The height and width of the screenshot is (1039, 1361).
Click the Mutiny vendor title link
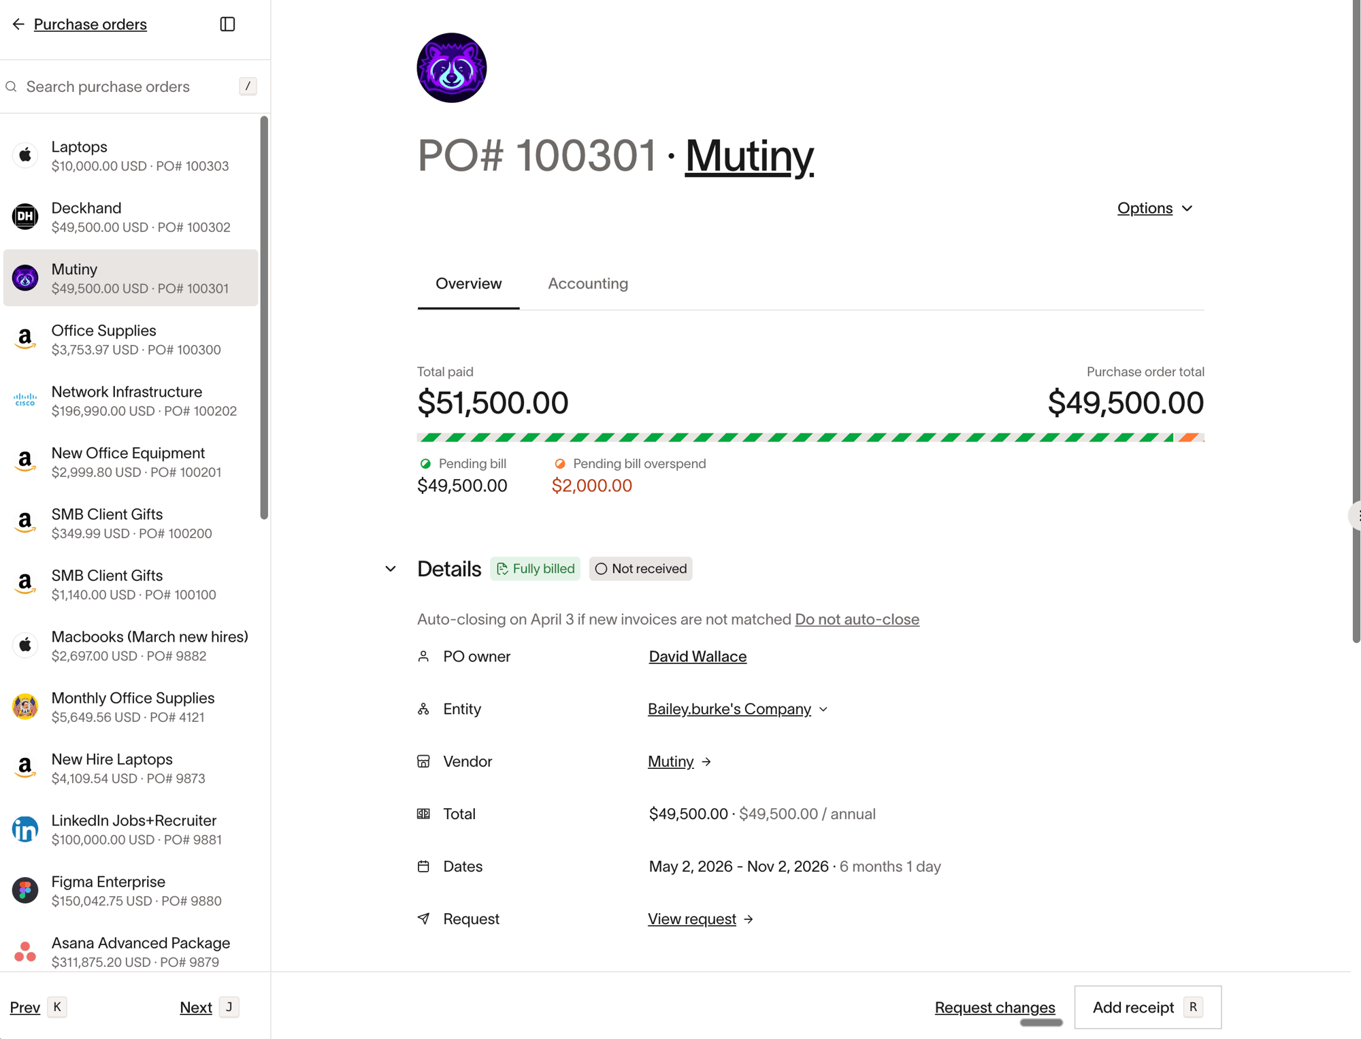pyautogui.click(x=749, y=156)
